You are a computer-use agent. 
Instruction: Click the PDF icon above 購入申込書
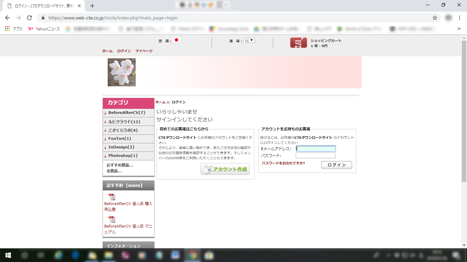112,197
